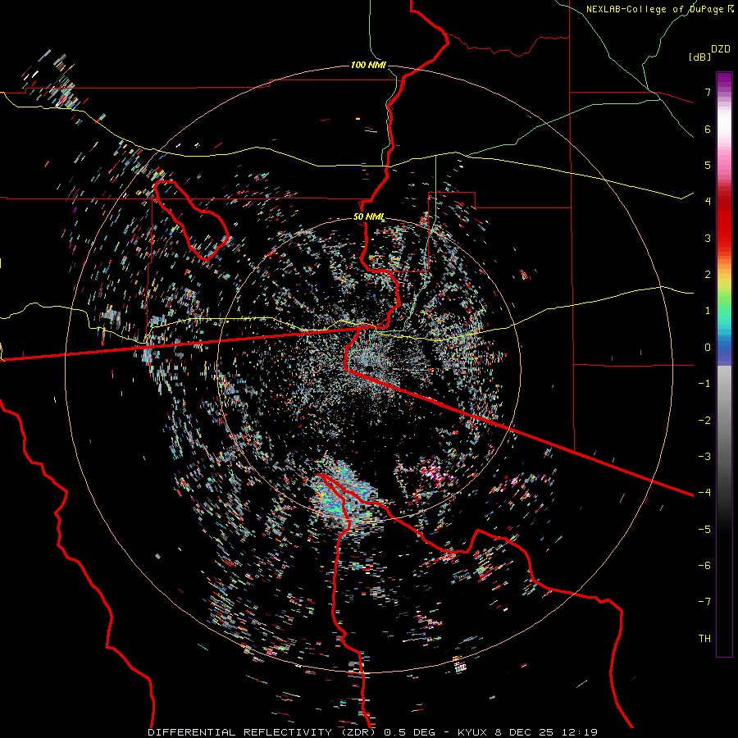Click the -4 dB value on color scale

pos(704,492)
